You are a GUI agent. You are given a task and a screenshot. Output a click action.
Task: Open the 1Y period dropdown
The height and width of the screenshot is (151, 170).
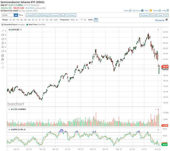pos(83,20)
